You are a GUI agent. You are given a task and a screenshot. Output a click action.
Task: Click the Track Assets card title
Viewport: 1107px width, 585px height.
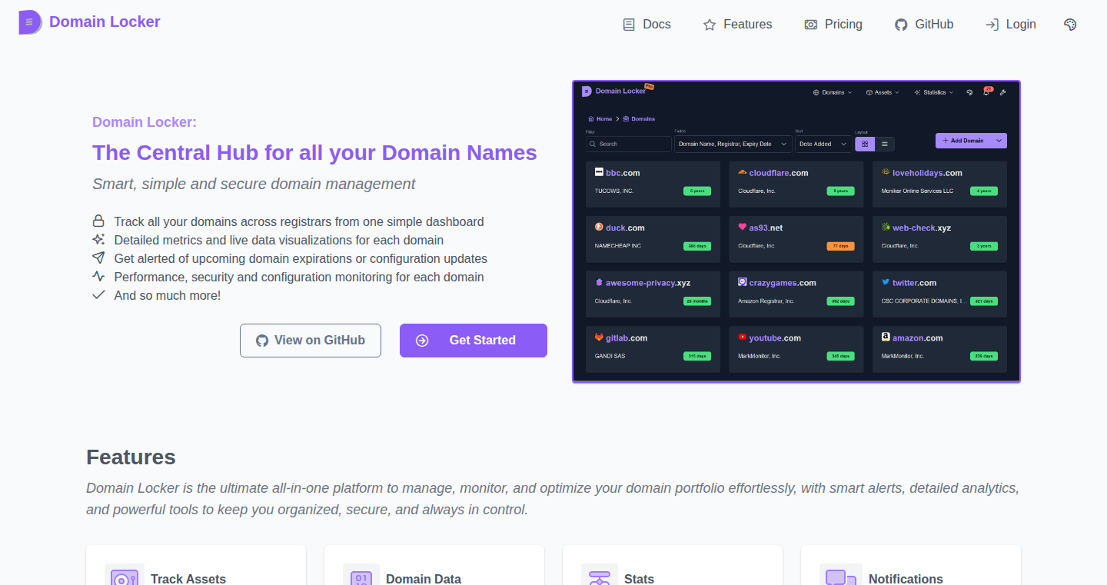pyautogui.click(x=188, y=579)
